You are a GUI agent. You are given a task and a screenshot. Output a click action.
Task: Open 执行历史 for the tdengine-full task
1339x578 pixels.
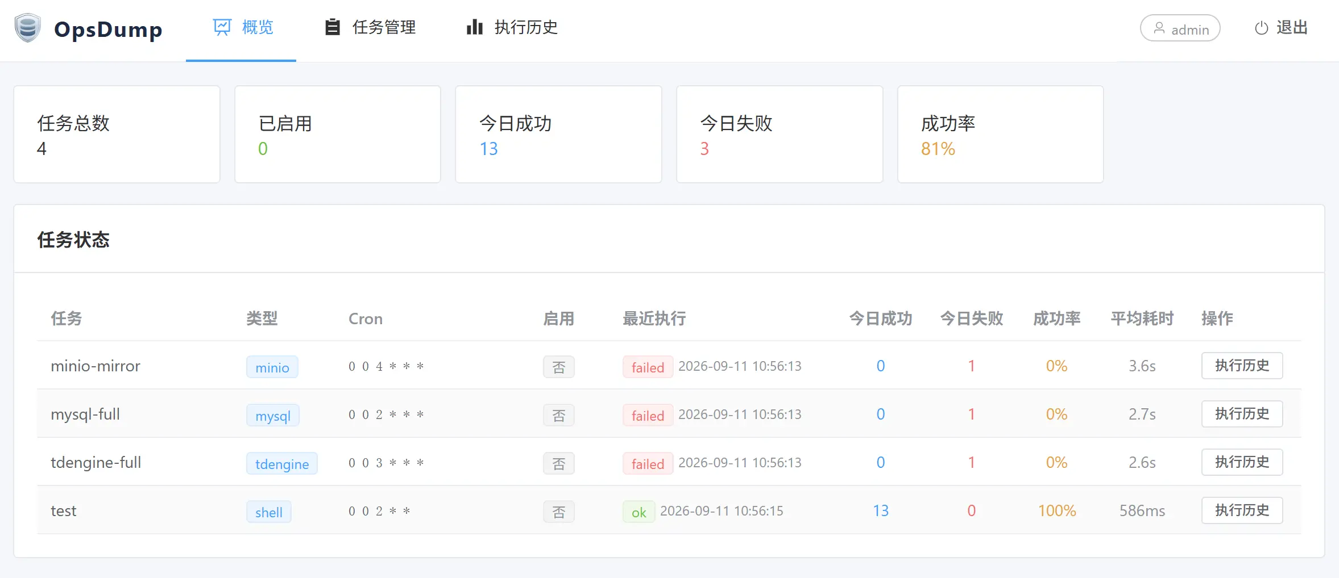[x=1242, y=462]
